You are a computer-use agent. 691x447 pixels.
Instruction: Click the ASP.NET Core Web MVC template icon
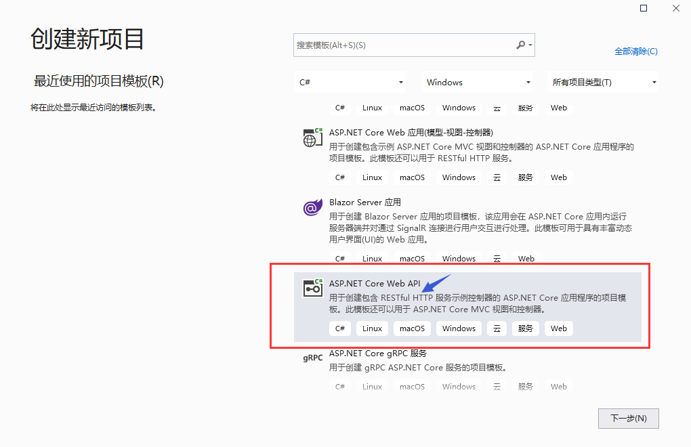pos(312,138)
